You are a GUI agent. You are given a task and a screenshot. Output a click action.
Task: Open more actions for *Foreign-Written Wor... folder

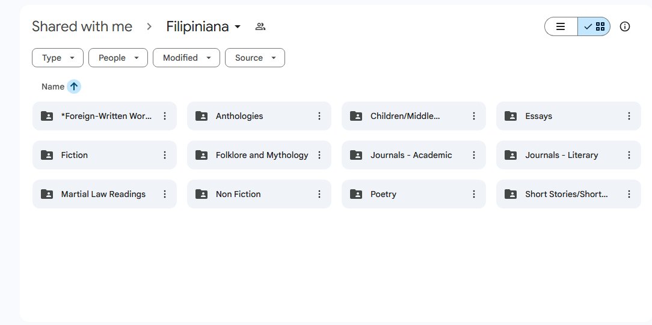tap(165, 116)
